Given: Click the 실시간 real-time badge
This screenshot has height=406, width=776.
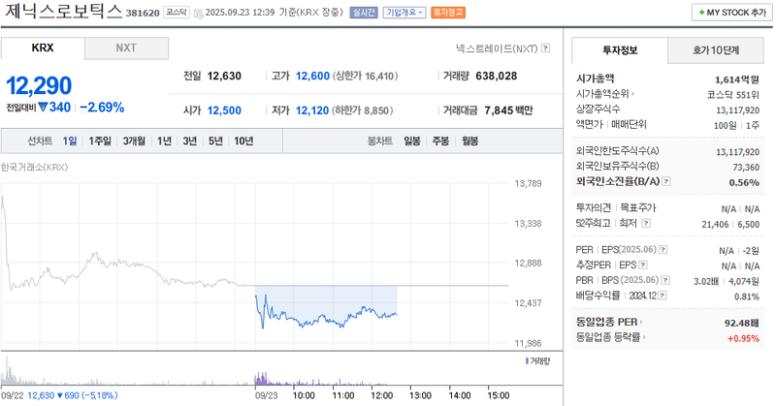Looking at the screenshot, I should click(364, 13).
